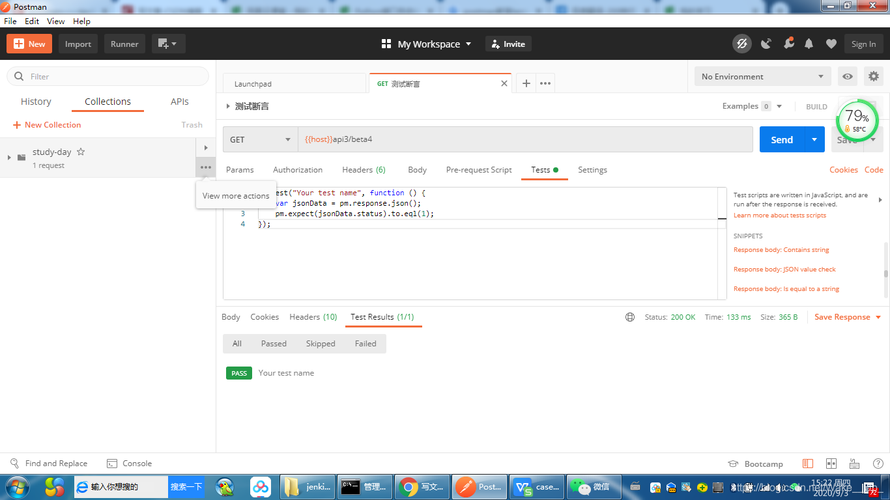The image size is (890, 500).
Task: Open the Authorization request tab
Action: pos(298,169)
